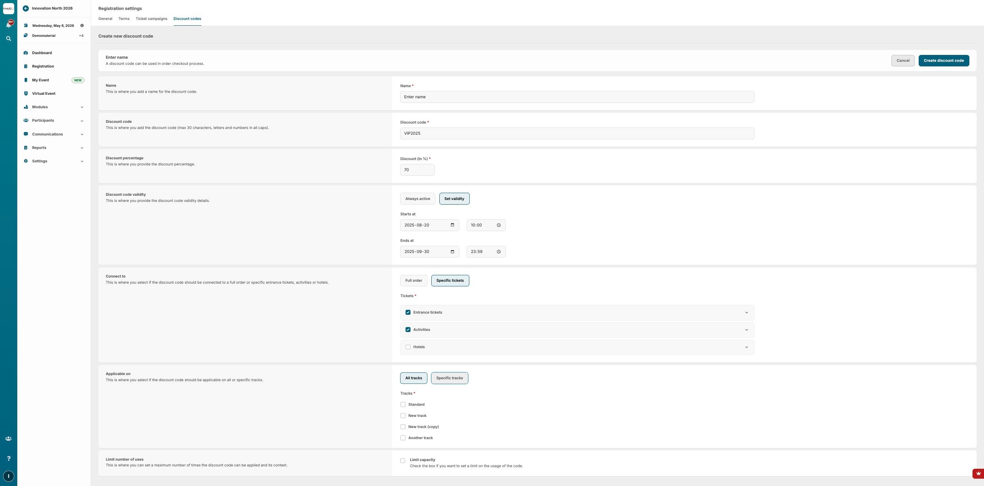The height and width of the screenshot is (486, 984).
Task: Open search via magnifier icon
Action: 8,39
